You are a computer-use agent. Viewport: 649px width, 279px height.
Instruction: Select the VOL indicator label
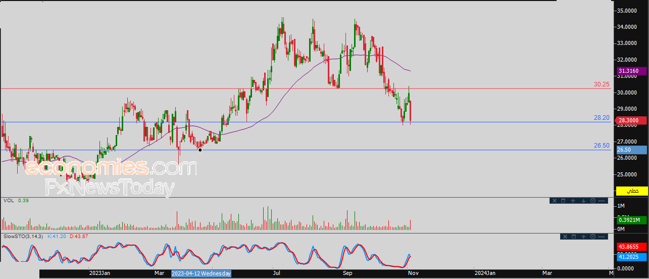click(8, 200)
